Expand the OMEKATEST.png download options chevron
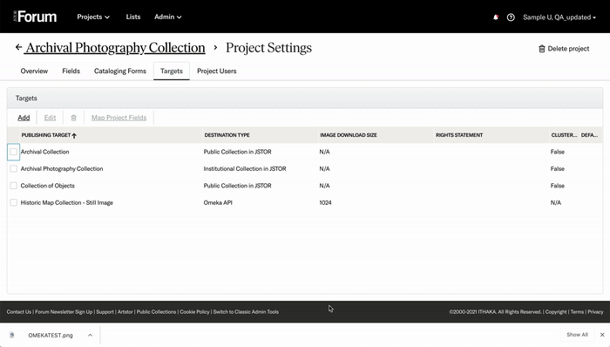Screen dimensions: 610x347 [90, 335]
